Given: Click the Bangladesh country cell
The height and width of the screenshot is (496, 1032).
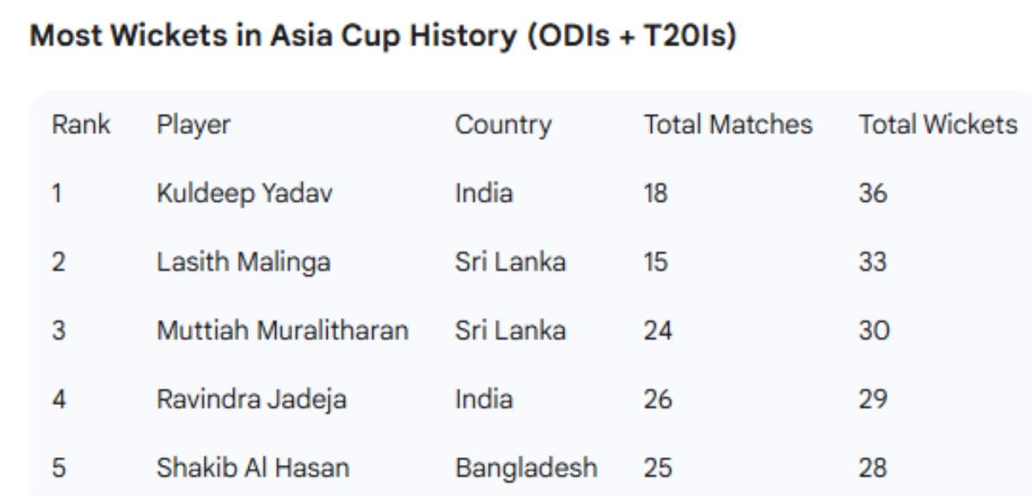Looking at the screenshot, I should (x=525, y=468).
